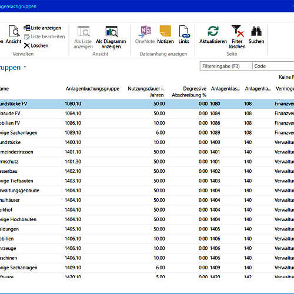The image size is (294, 294).
Task: Click the Aktualisieren refresh icon
Action: click(213, 31)
